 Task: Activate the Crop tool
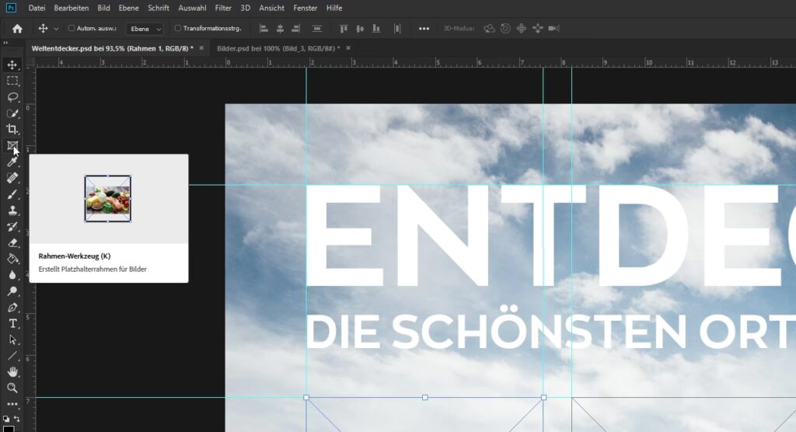(x=12, y=129)
